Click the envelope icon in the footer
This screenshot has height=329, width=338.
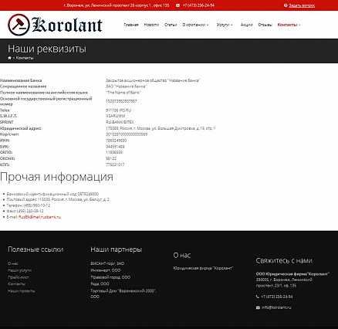coord(258,307)
